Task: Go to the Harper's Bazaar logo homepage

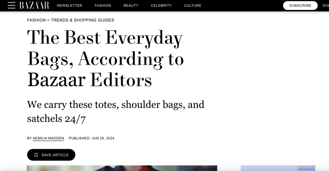Action: (x=34, y=5)
